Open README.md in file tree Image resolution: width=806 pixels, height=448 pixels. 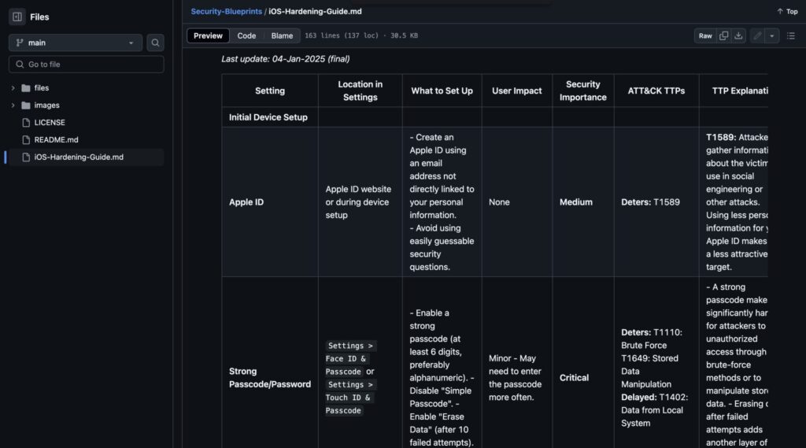pos(56,140)
